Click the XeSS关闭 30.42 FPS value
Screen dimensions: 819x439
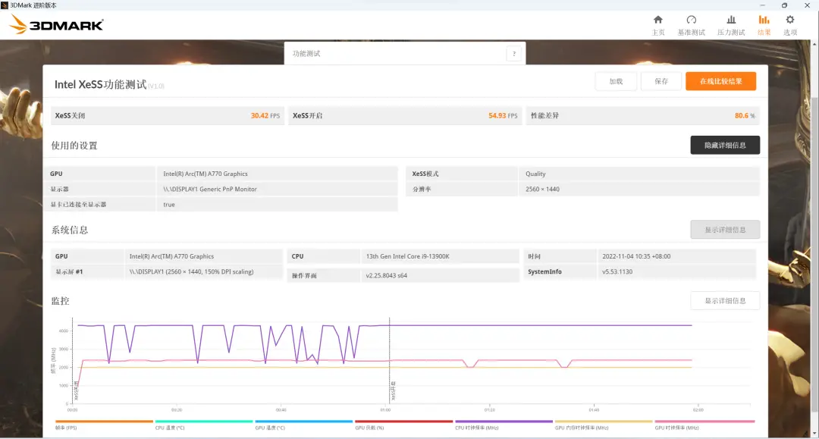coord(265,116)
